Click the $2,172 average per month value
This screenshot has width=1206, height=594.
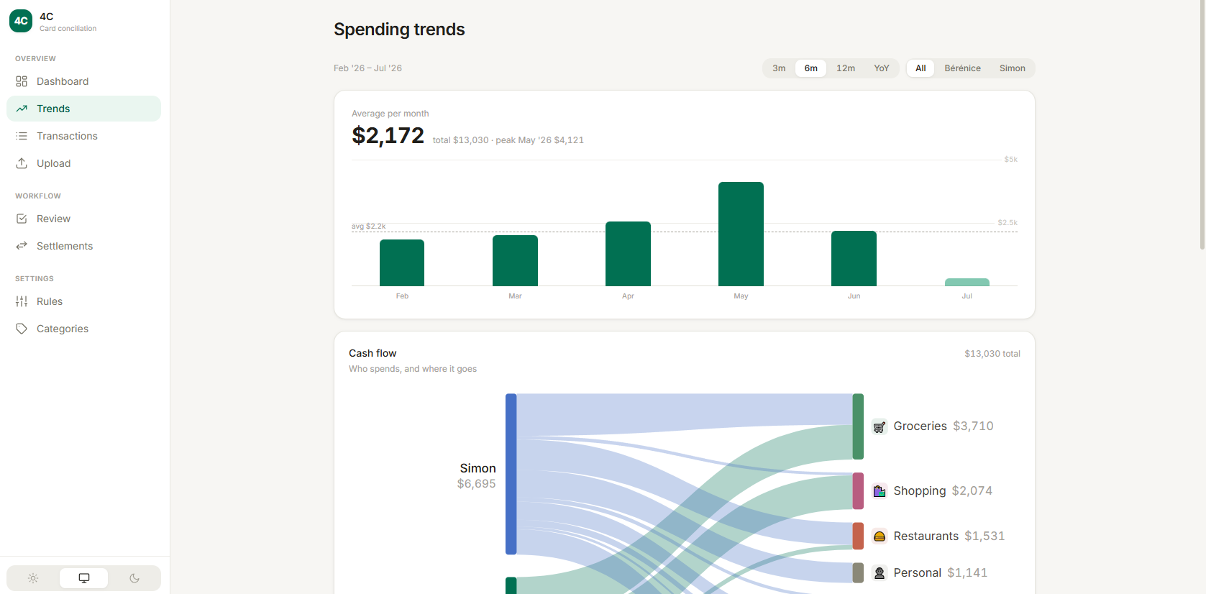[388, 135]
